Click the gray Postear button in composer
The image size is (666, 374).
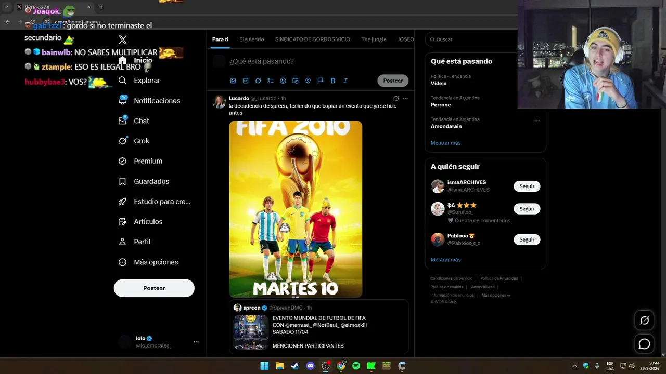point(393,81)
